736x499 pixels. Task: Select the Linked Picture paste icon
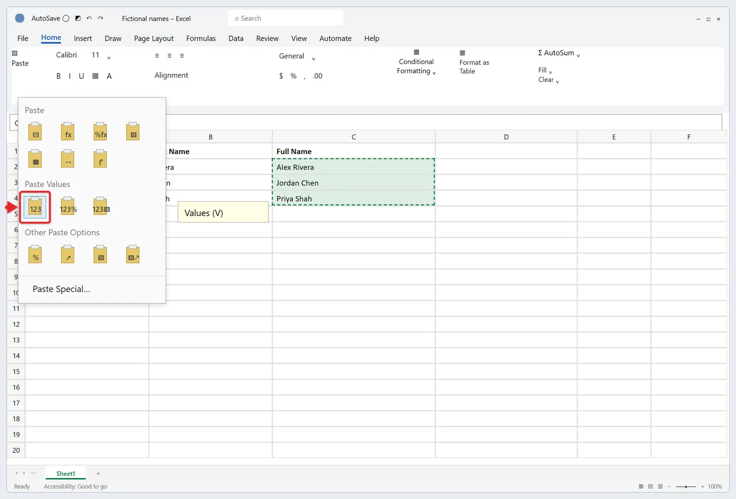(133, 255)
